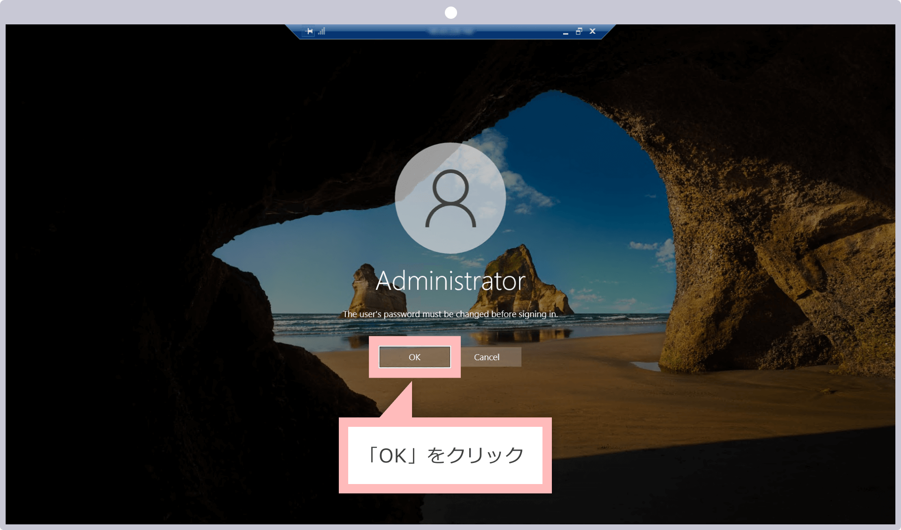
Task: Click the connection signal strength icon
Action: [x=321, y=31]
